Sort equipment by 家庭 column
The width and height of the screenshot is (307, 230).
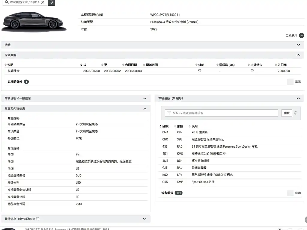178,126
